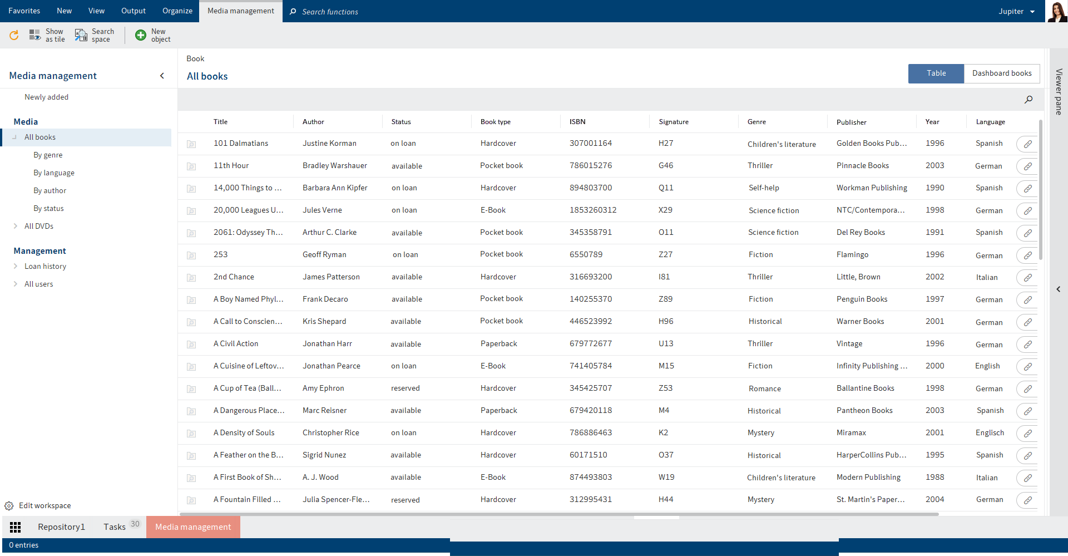The height and width of the screenshot is (556, 1068).
Task: Expand the Viewer pane arrow
Action: coord(1059,289)
